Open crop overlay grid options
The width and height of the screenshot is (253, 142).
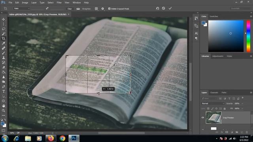coord(96,9)
